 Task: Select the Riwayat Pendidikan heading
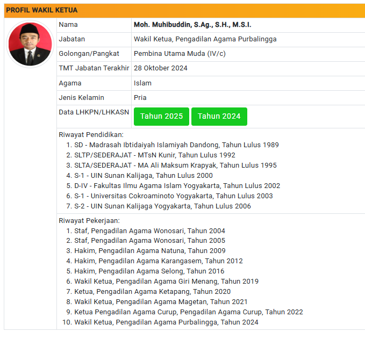click(x=91, y=134)
